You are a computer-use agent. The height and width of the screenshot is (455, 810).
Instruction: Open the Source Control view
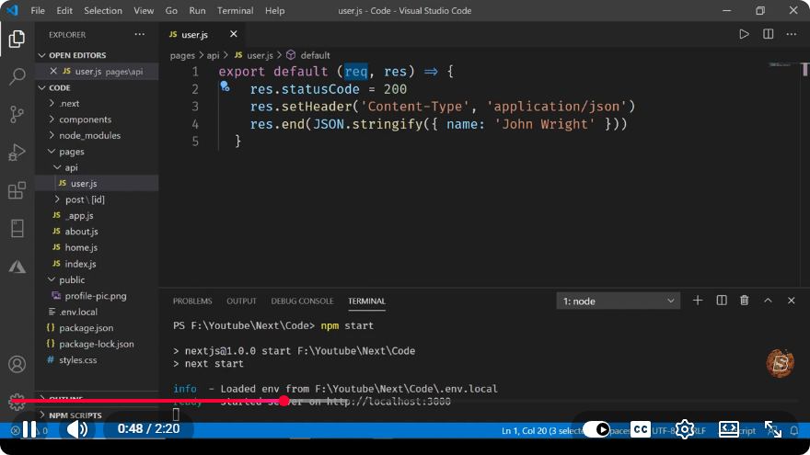[x=17, y=114]
